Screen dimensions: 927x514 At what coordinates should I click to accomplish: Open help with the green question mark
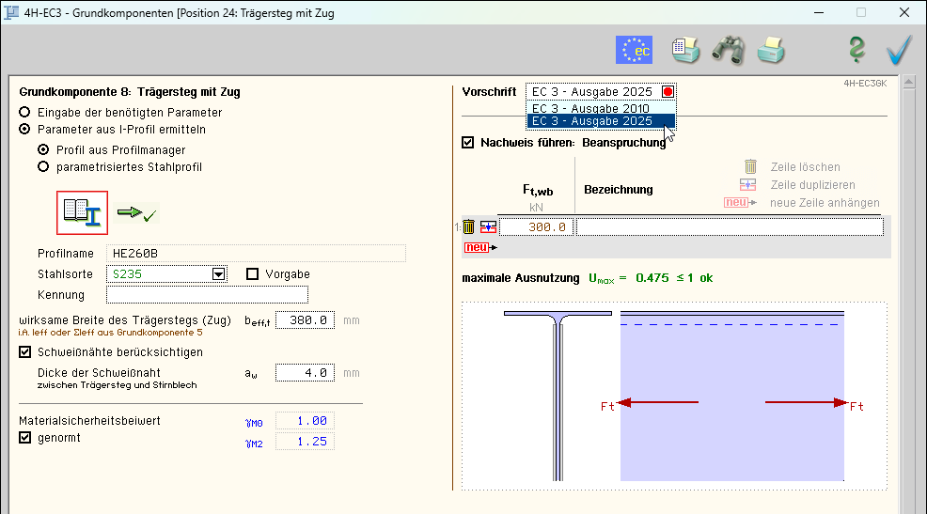[856, 50]
